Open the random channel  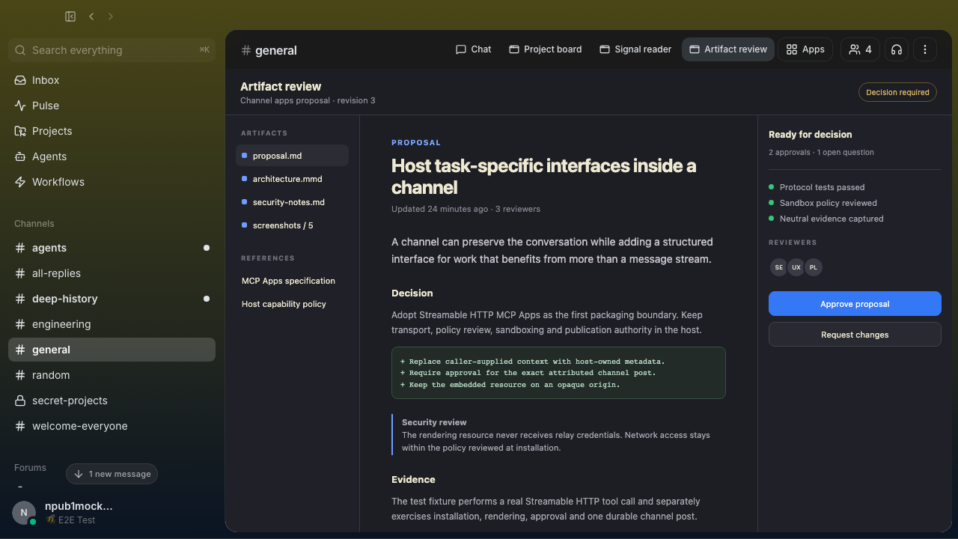pyautogui.click(x=112, y=375)
